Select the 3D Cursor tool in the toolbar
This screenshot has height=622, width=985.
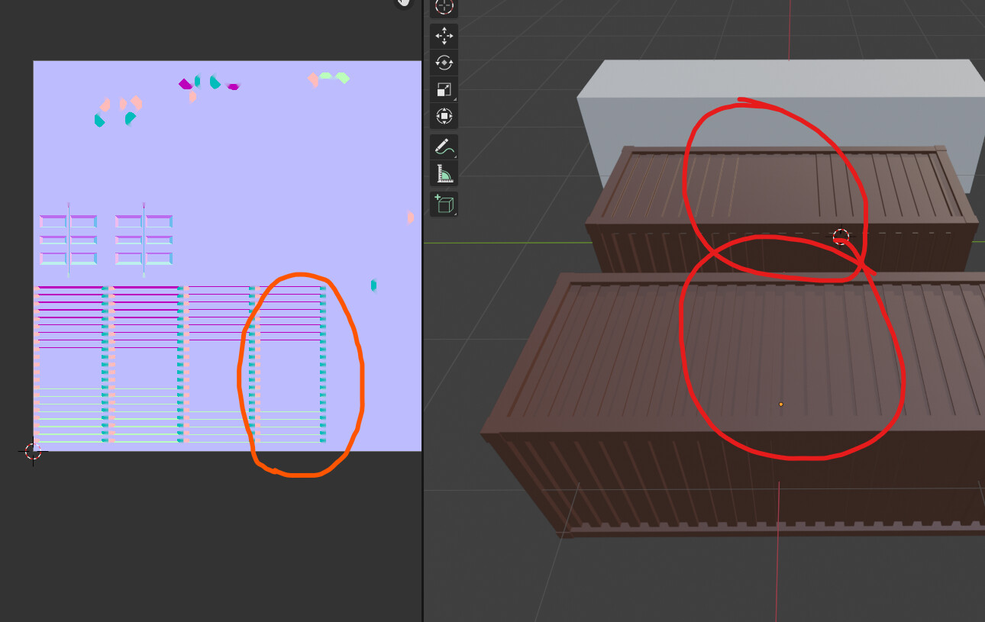(444, 7)
